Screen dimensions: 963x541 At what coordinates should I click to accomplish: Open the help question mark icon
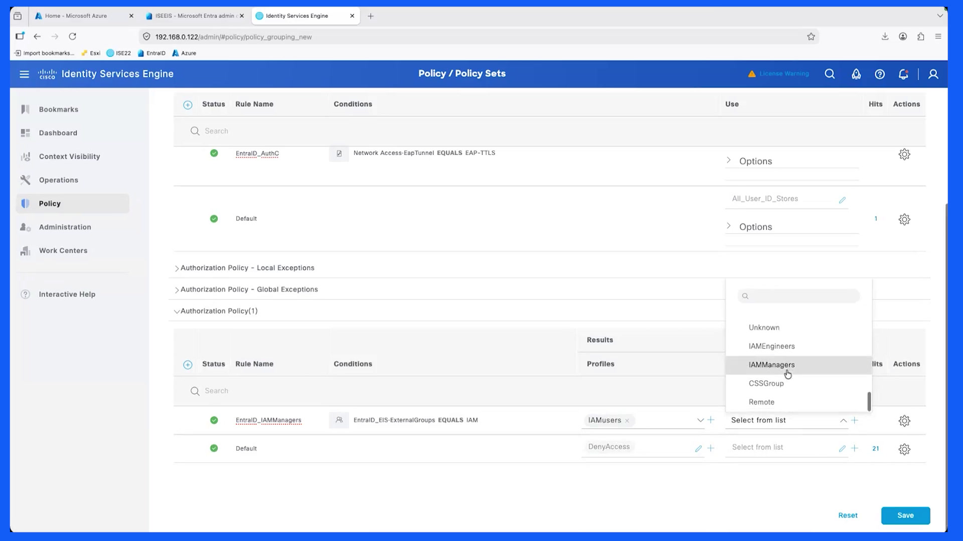click(880, 74)
